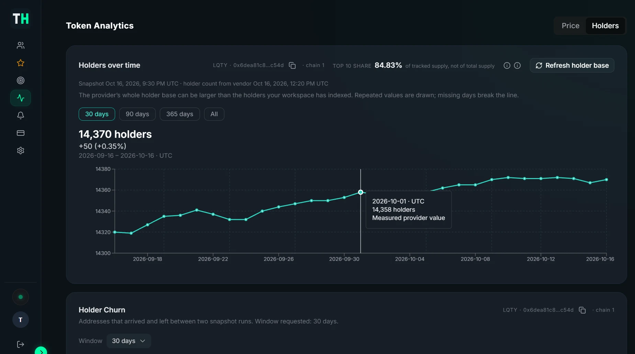Open the users icon in sidebar

(21, 45)
